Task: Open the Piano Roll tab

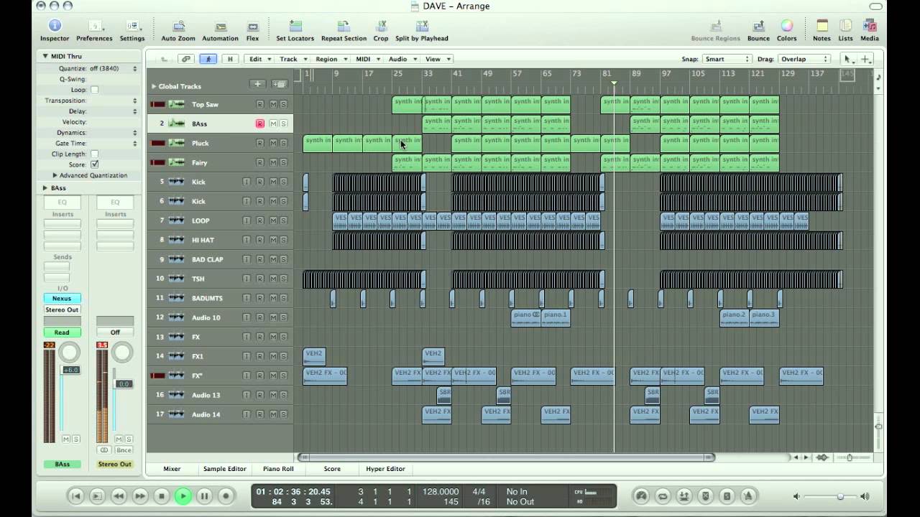Action: [278, 469]
